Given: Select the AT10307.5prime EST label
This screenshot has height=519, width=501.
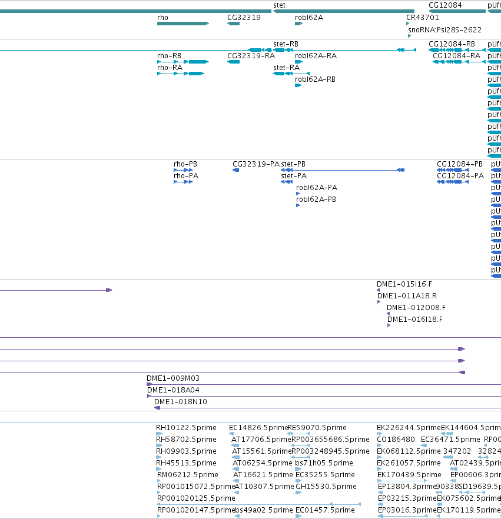Looking at the screenshot, I should click(264, 487).
